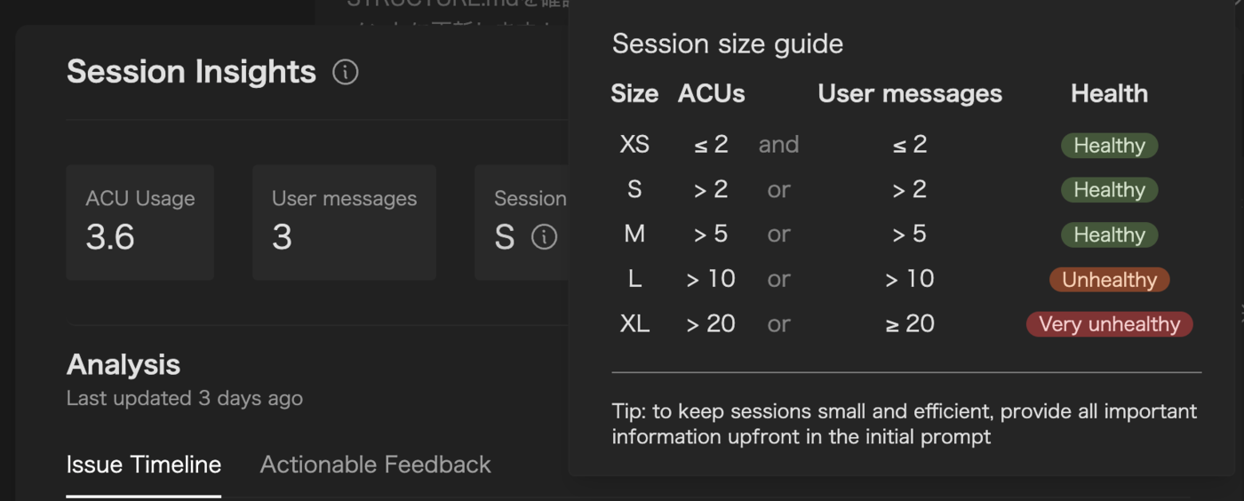Image resolution: width=1244 pixels, height=501 pixels.
Task: Select the User messages card showing 3
Action: (x=344, y=222)
